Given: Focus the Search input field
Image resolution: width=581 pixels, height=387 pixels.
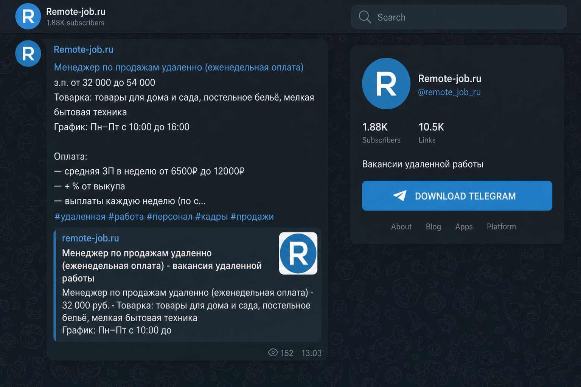Looking at the screenshot, I should [x=459, y=17].
